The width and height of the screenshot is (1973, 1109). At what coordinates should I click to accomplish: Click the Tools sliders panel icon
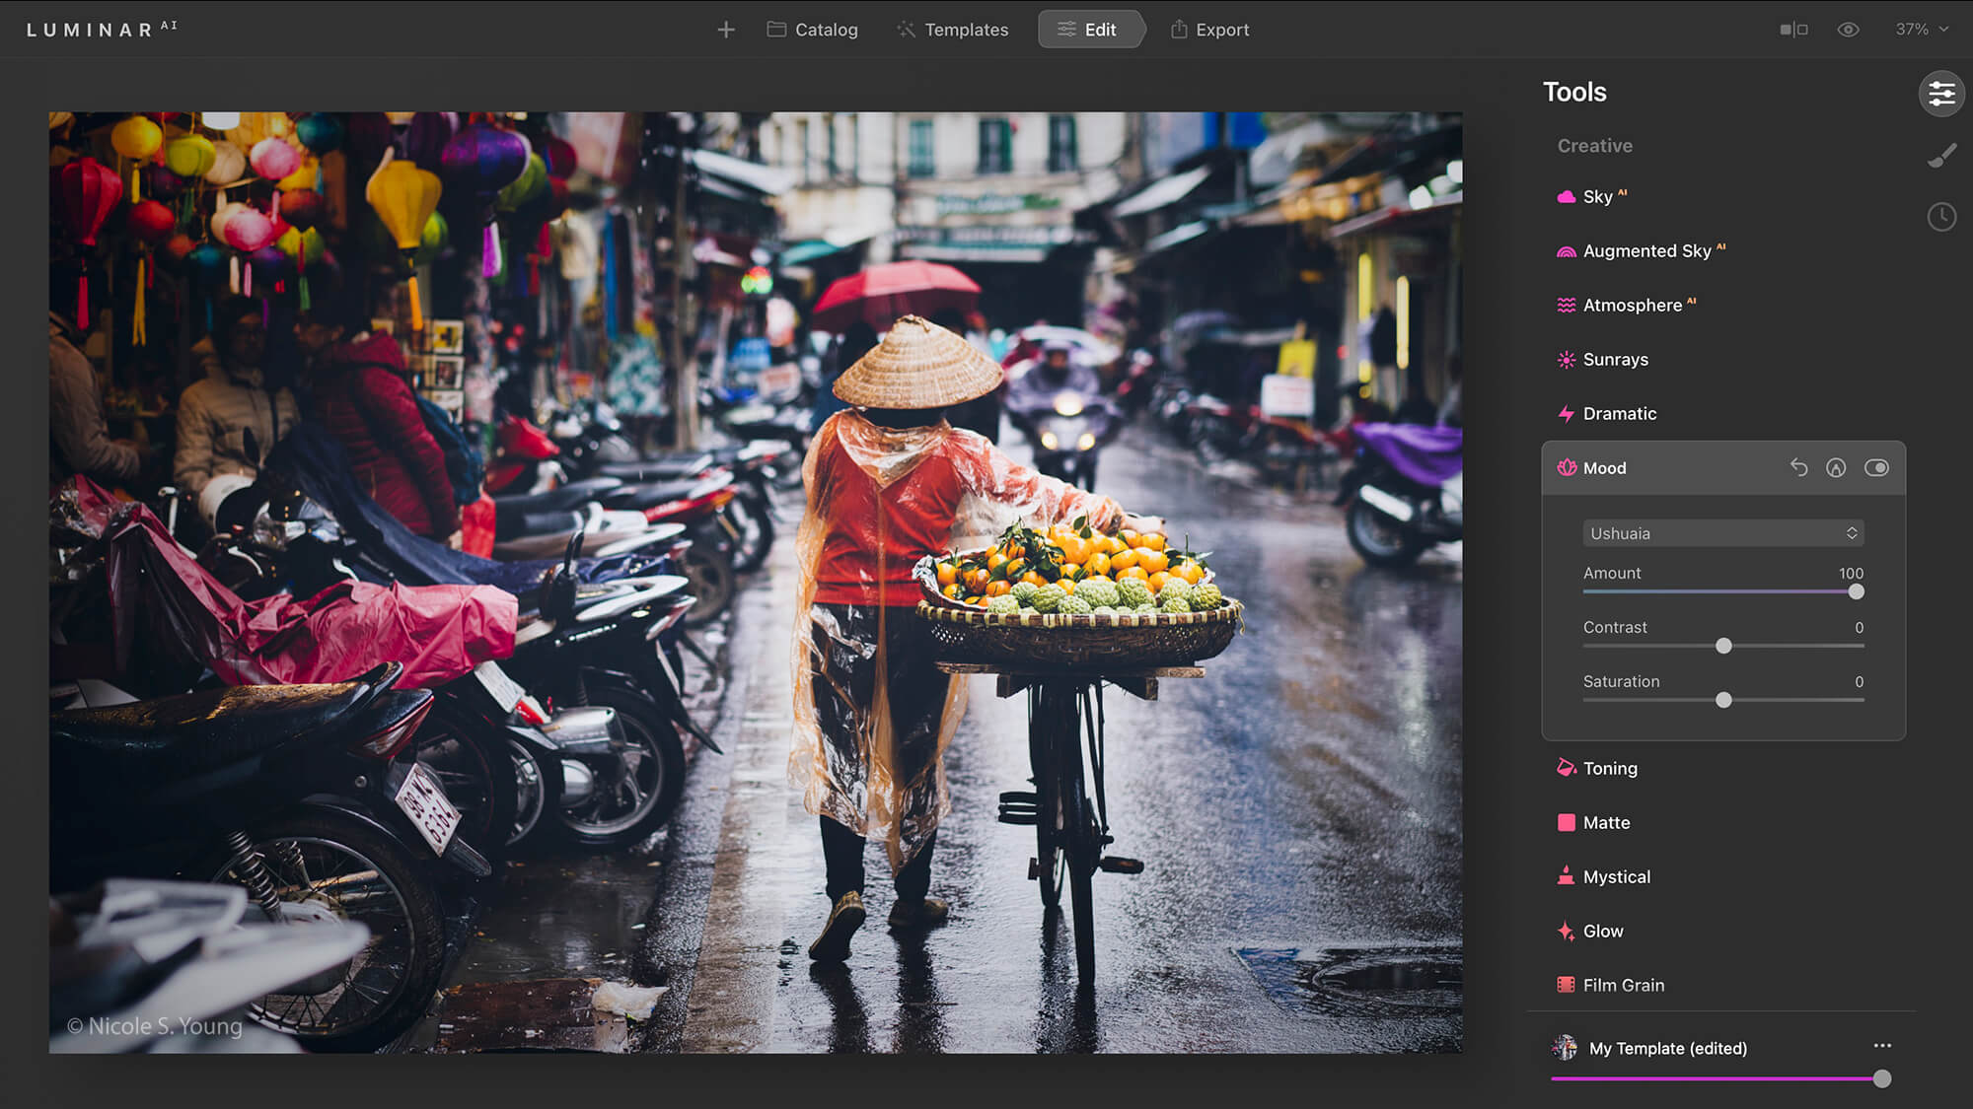tap(1941, 94)
